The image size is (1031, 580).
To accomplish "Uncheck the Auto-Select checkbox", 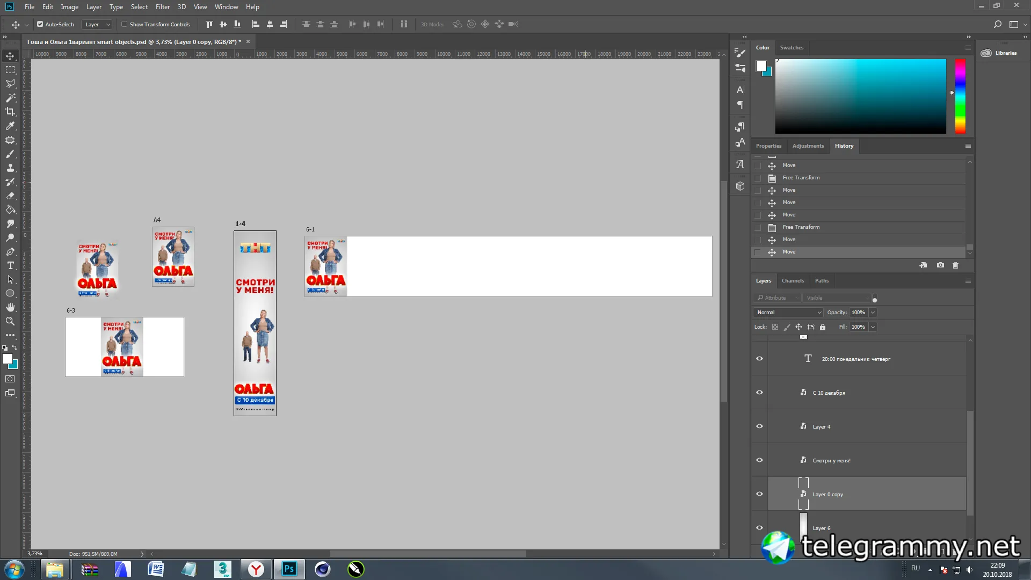I will pos(40,24).
